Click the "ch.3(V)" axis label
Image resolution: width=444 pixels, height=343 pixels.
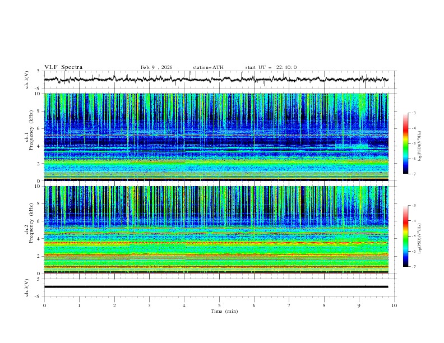click(27, 288)
